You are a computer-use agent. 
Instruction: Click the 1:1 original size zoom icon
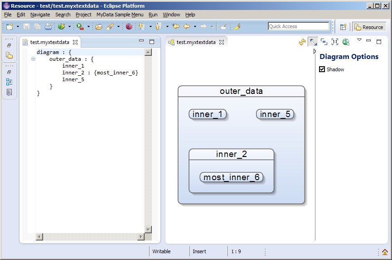(x=335, y=42)
